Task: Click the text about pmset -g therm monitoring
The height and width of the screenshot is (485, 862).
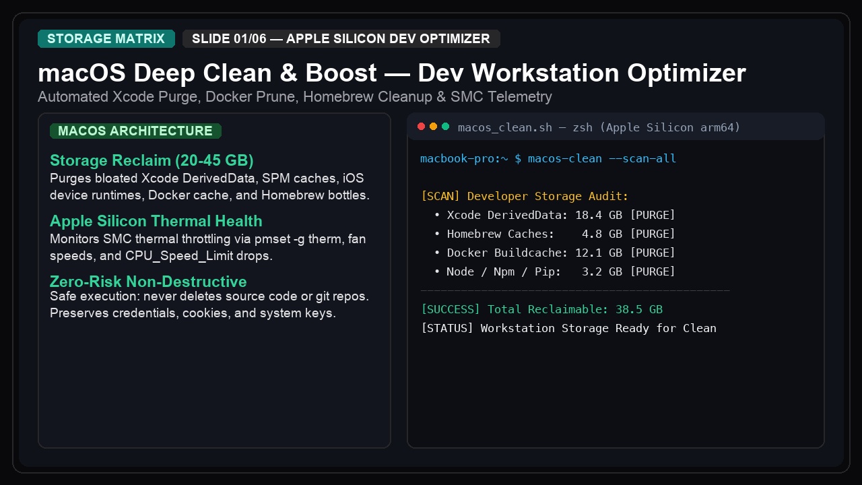Action: (x=208, y=248)
